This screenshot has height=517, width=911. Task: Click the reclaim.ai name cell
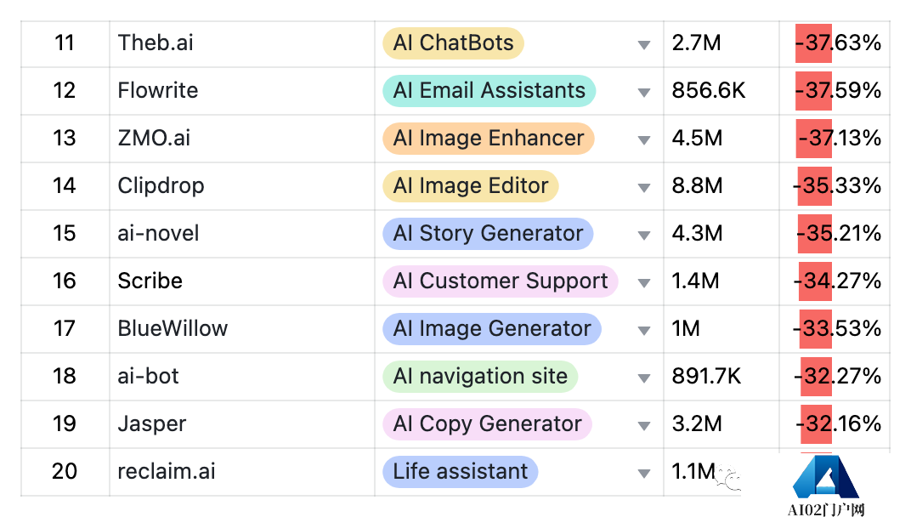[x=242, y=473]
